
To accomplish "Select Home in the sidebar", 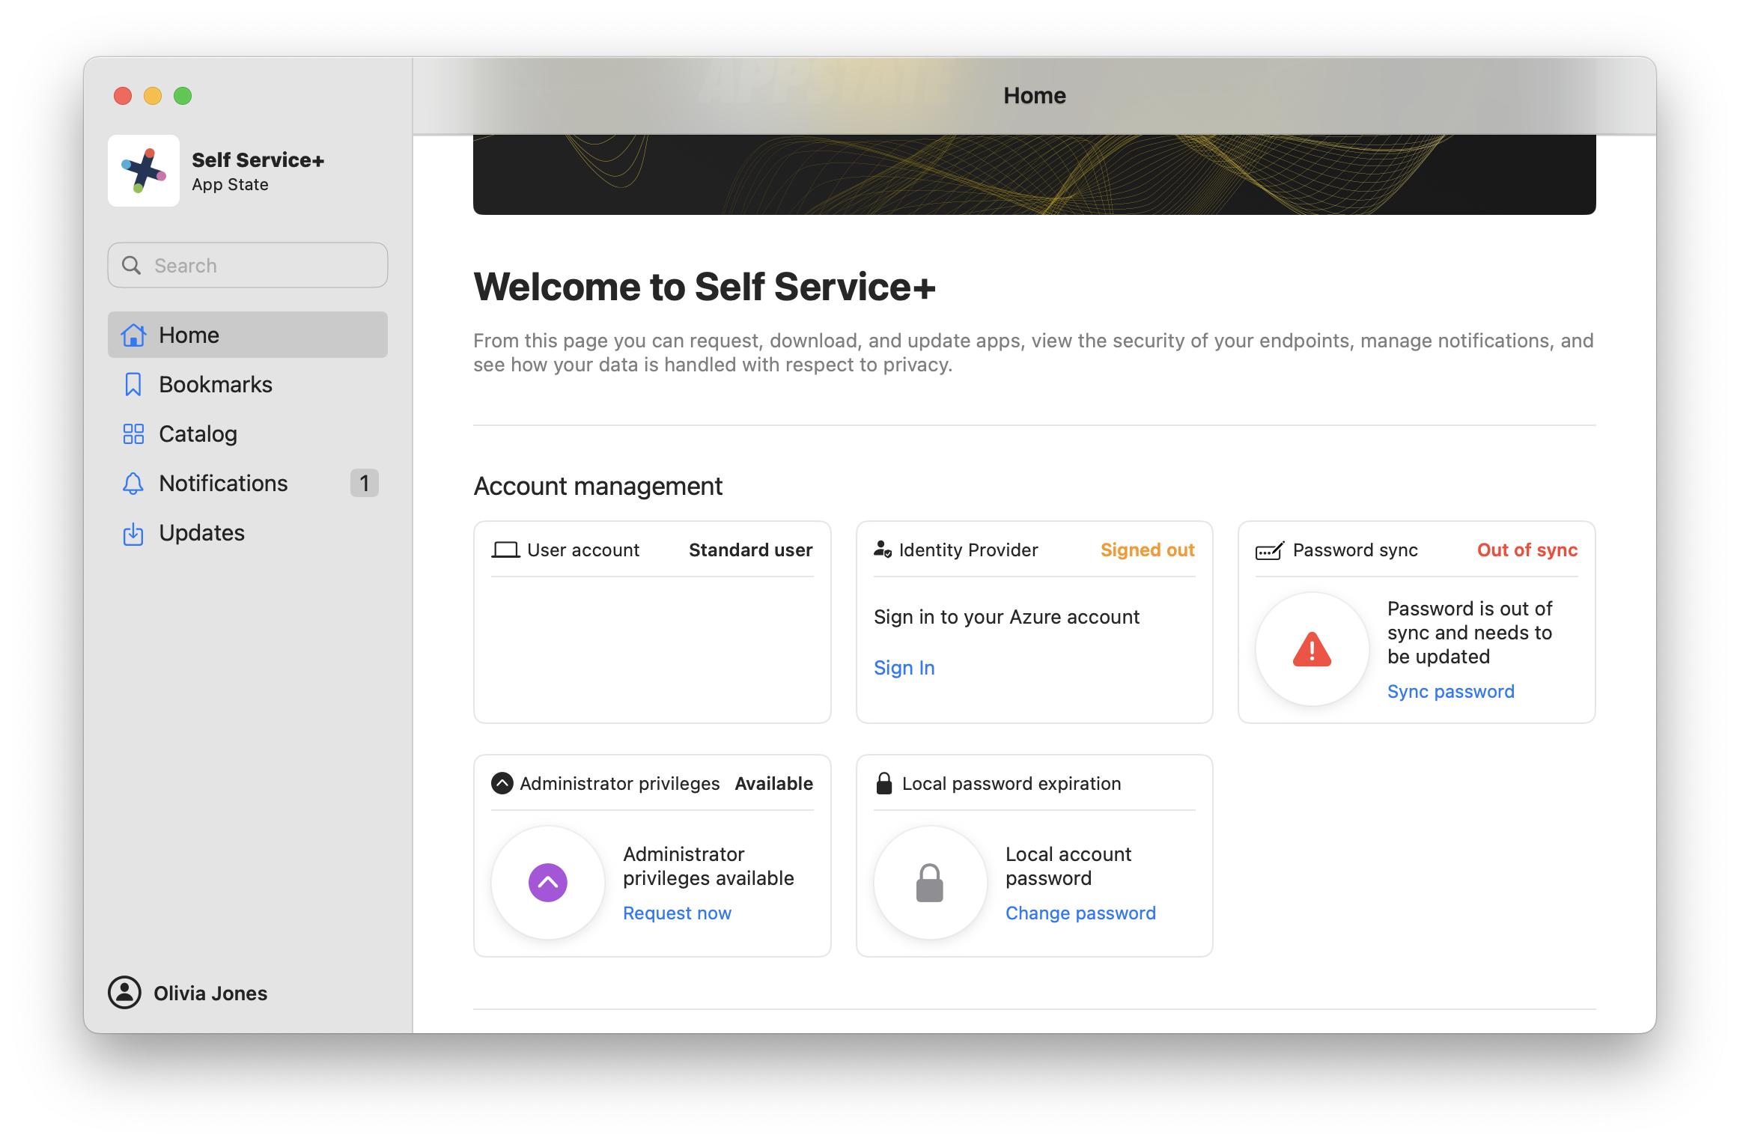I will 189,335.
